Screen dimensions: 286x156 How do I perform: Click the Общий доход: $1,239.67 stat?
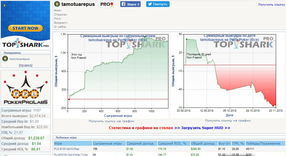coord(26,138)
